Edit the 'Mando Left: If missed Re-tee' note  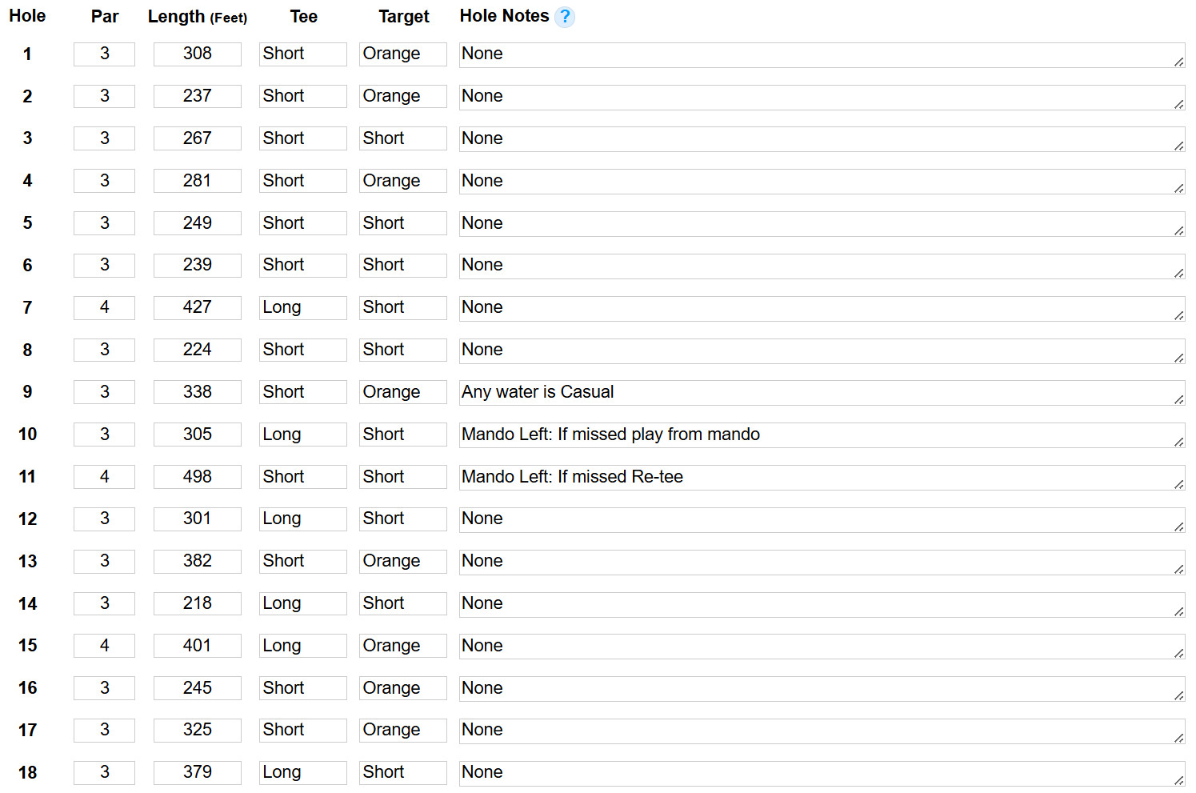coord(822,478)
